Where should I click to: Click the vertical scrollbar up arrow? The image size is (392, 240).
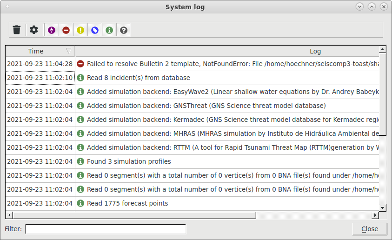(383, 50)
